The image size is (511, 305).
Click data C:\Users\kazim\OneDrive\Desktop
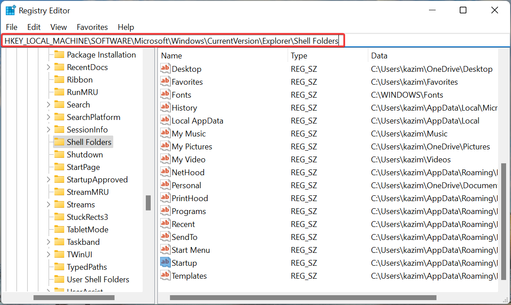tap(432, 69)
